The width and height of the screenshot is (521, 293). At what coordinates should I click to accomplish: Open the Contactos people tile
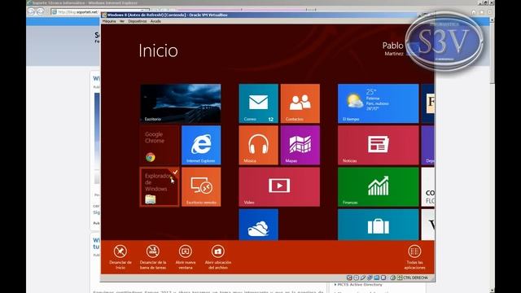[x=300, y=103]
